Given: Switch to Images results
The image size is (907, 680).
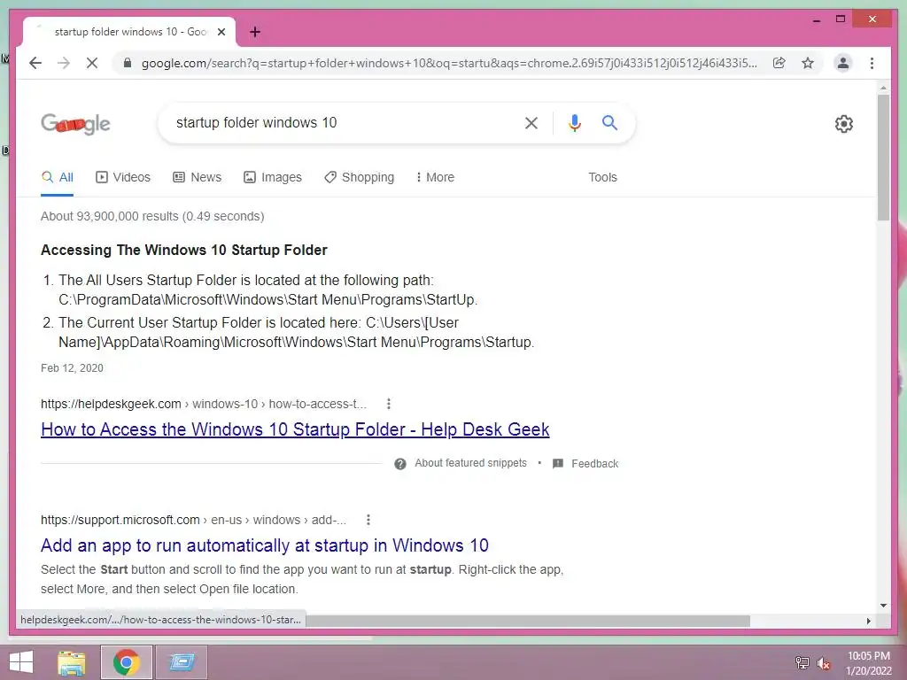Looking at the screenshot, I should tap(273, 177).
